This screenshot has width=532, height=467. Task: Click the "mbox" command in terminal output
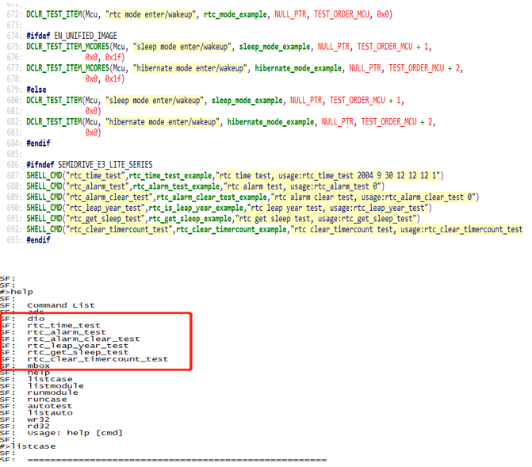click(x=39, y=366)
